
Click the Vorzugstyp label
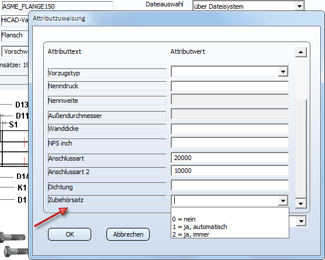point(107,73)
